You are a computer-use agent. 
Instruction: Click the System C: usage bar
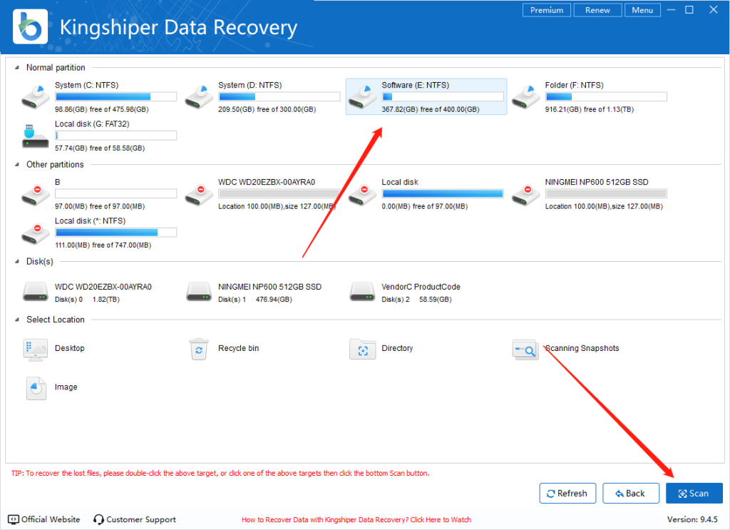(116, 97)
